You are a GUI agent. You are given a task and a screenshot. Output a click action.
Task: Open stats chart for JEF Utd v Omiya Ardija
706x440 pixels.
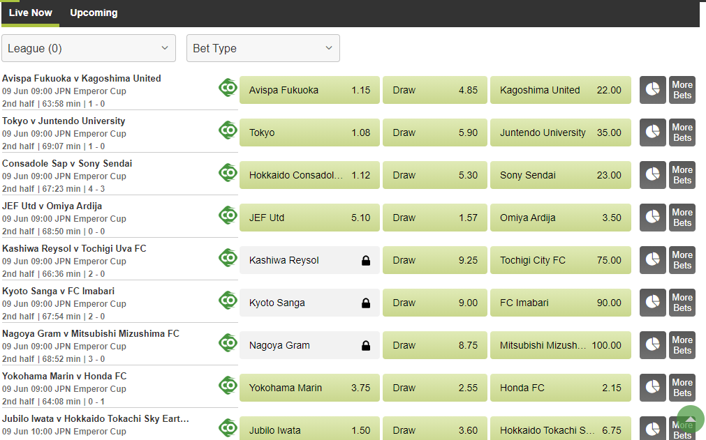pyautogui.click(x=652, y=218)
